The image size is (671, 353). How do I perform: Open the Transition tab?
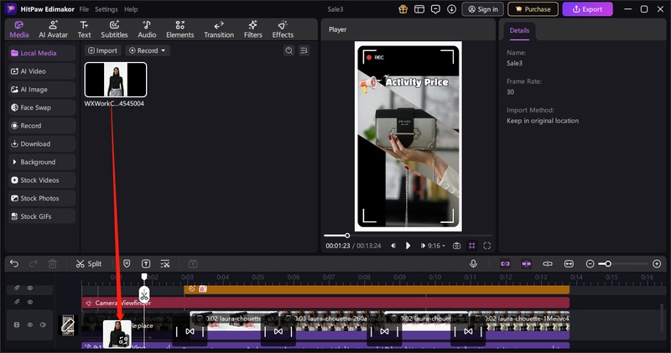tap(219, 29)
